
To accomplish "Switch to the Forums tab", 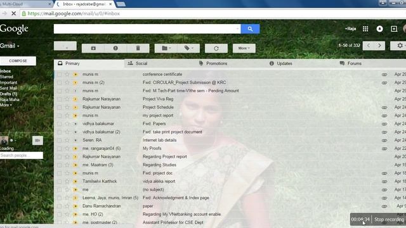I will [370, 63].
